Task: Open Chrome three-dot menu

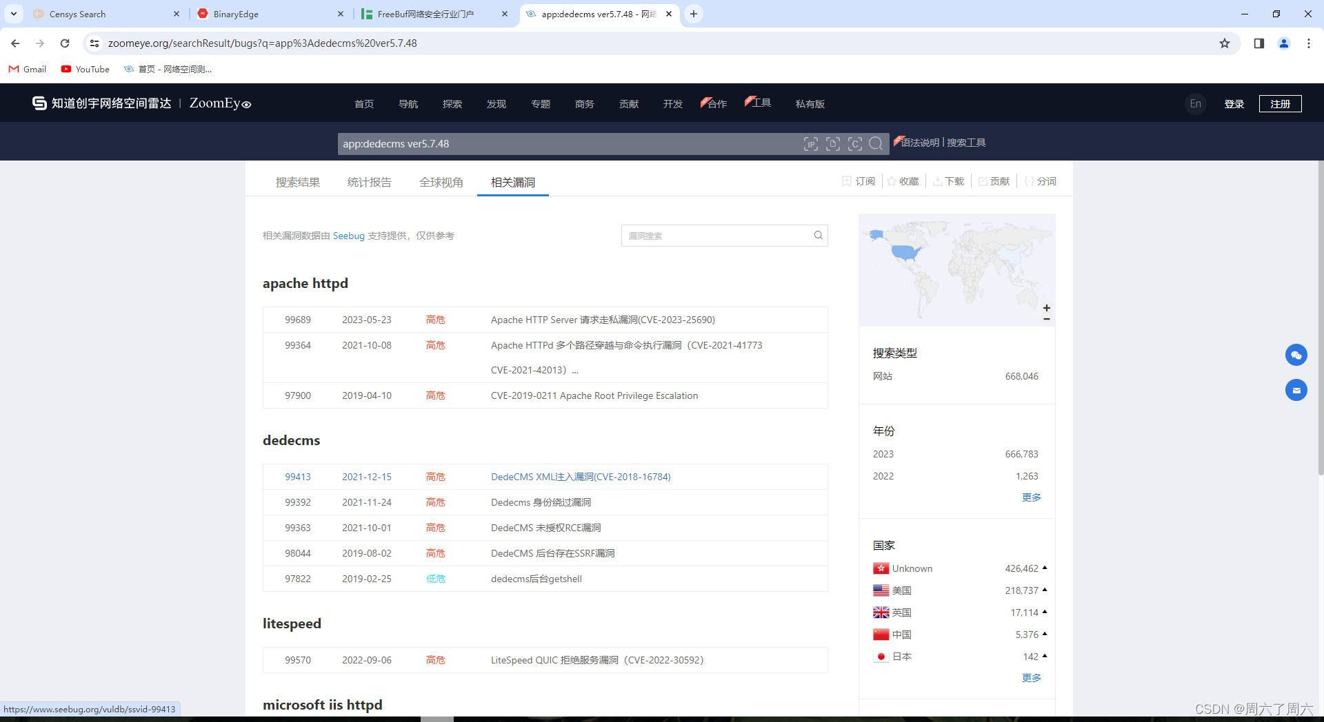Action: pyautogui.click(x=1309, y=43)
